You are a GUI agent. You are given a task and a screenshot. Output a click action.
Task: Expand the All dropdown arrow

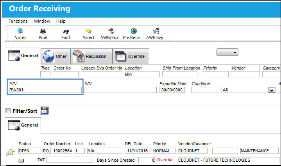tap(272, 90)
